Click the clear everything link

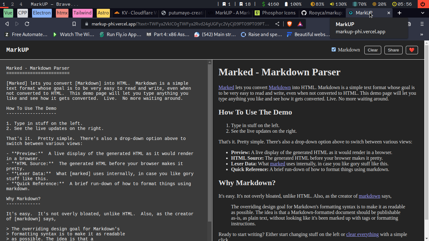(362, 234)
